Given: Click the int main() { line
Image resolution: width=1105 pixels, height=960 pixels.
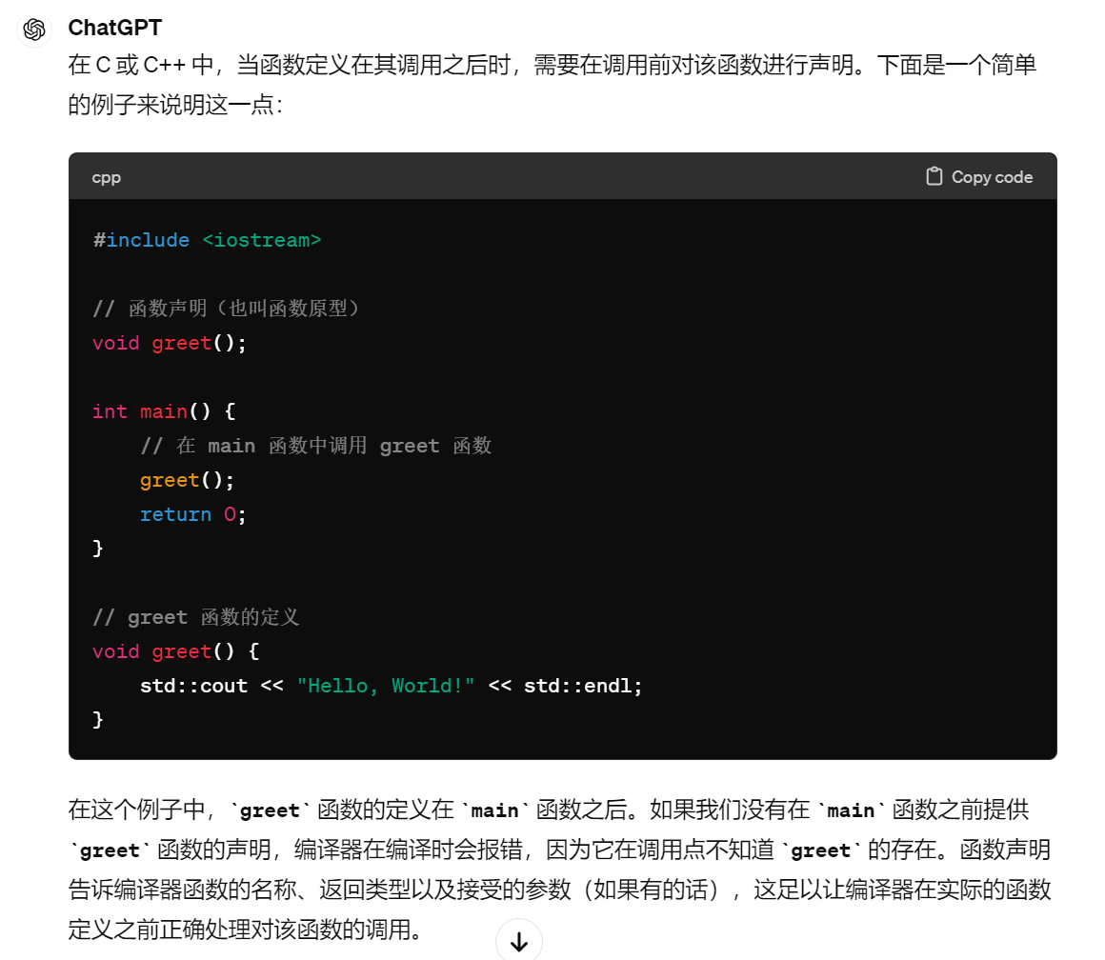Looking at the screenshot, I should click(x=164, y=411).
